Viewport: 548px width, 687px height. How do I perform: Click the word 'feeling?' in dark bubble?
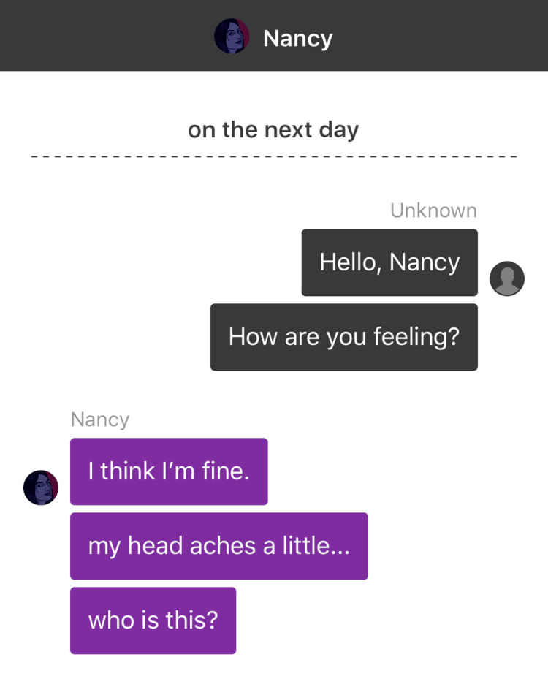tap(416, 337)
